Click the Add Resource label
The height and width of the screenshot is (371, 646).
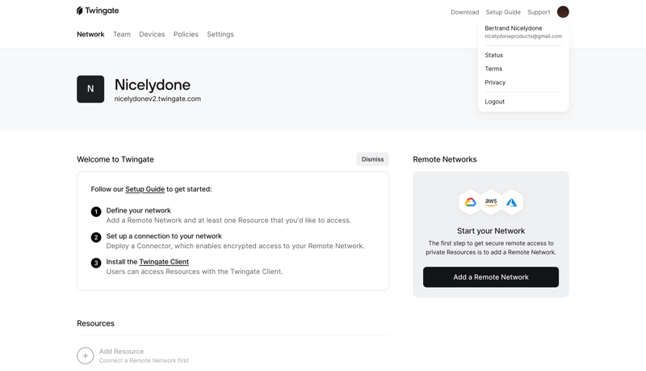point(122,352)
